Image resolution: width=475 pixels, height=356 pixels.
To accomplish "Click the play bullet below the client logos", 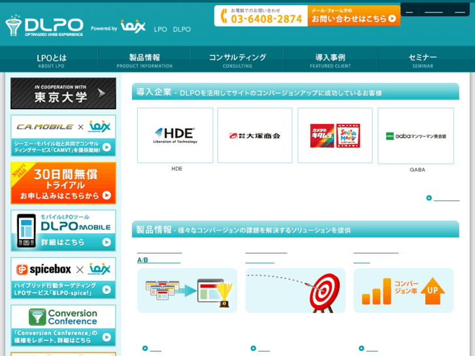I will click(x=429, y=198).
